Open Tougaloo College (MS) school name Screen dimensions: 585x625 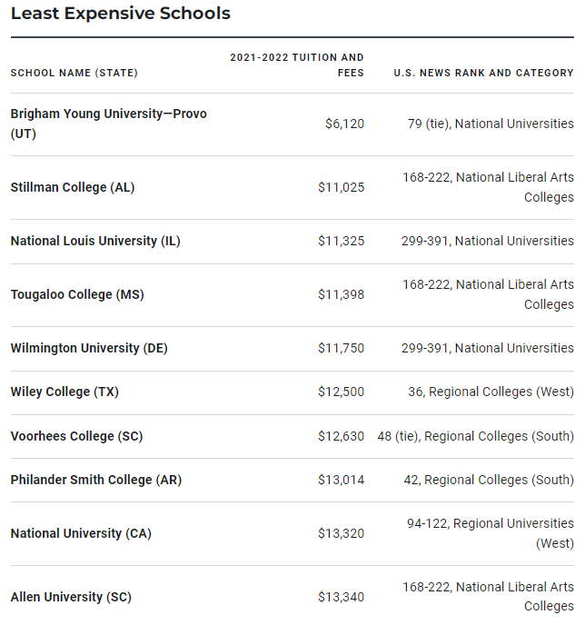(x=77, y=294)
